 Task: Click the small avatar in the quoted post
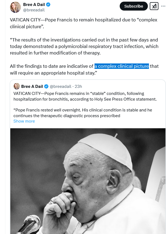click(x=17, y=86)
